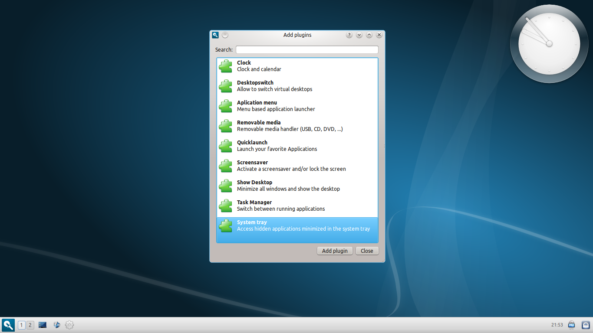Click the Close button in the dialog
Viewport: 593px width, 333px height.
coord(367,251)
